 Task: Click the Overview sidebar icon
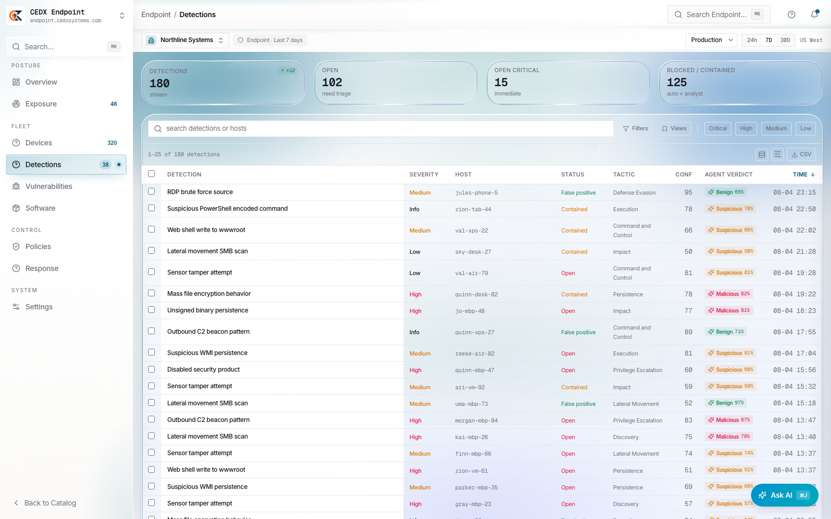coord(16,82)
